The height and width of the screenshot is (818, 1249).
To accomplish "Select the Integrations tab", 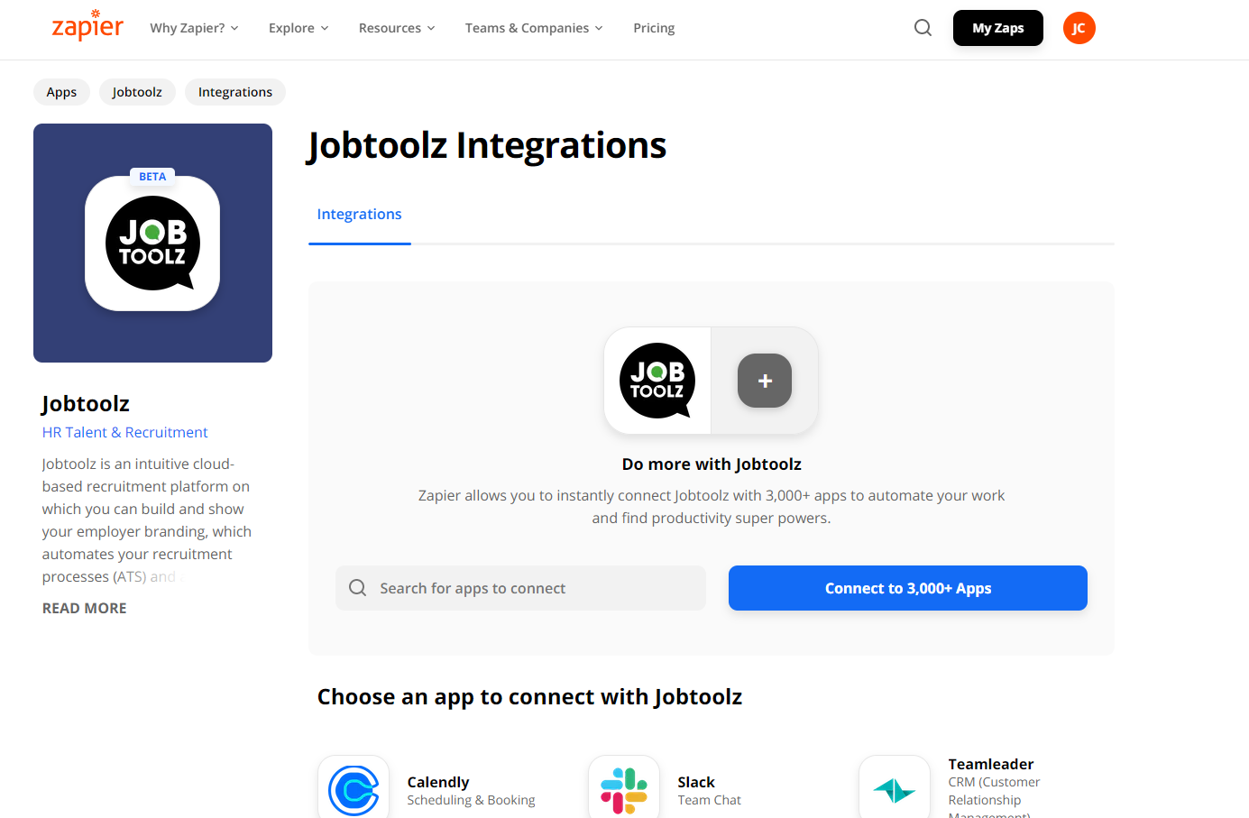I will pos(359,215).
